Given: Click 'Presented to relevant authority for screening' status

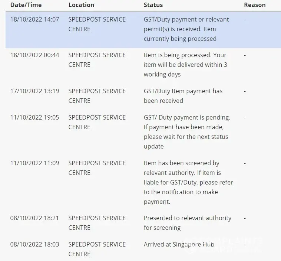Looking at the screenshot, I should coord(187,222).
